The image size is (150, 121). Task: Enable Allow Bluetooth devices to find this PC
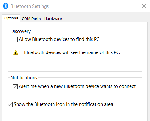[x=15, y=40]
